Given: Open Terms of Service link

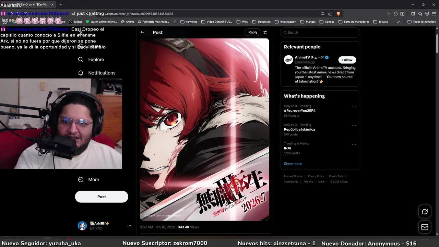Looking at the screenshot, I should (293, 176).
